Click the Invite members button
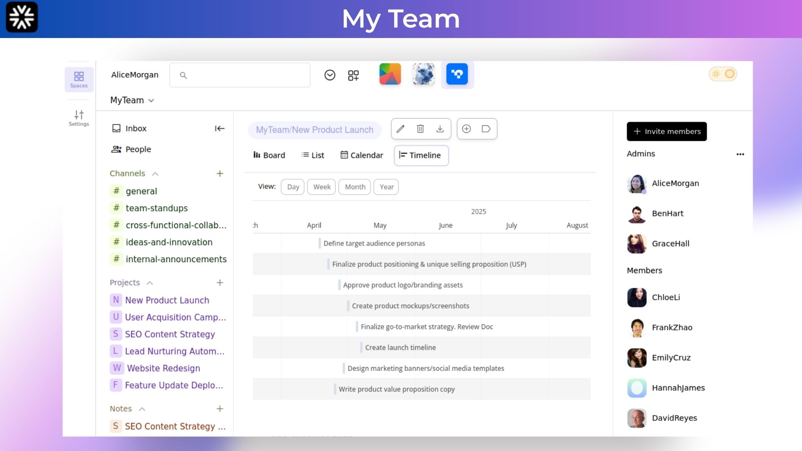 pos(667,132)
